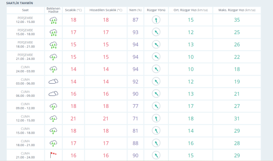273x161 pixels.
Task: Click cloudy icon for Cuma 06.00 - 09.00
Action: click(53, 93)
